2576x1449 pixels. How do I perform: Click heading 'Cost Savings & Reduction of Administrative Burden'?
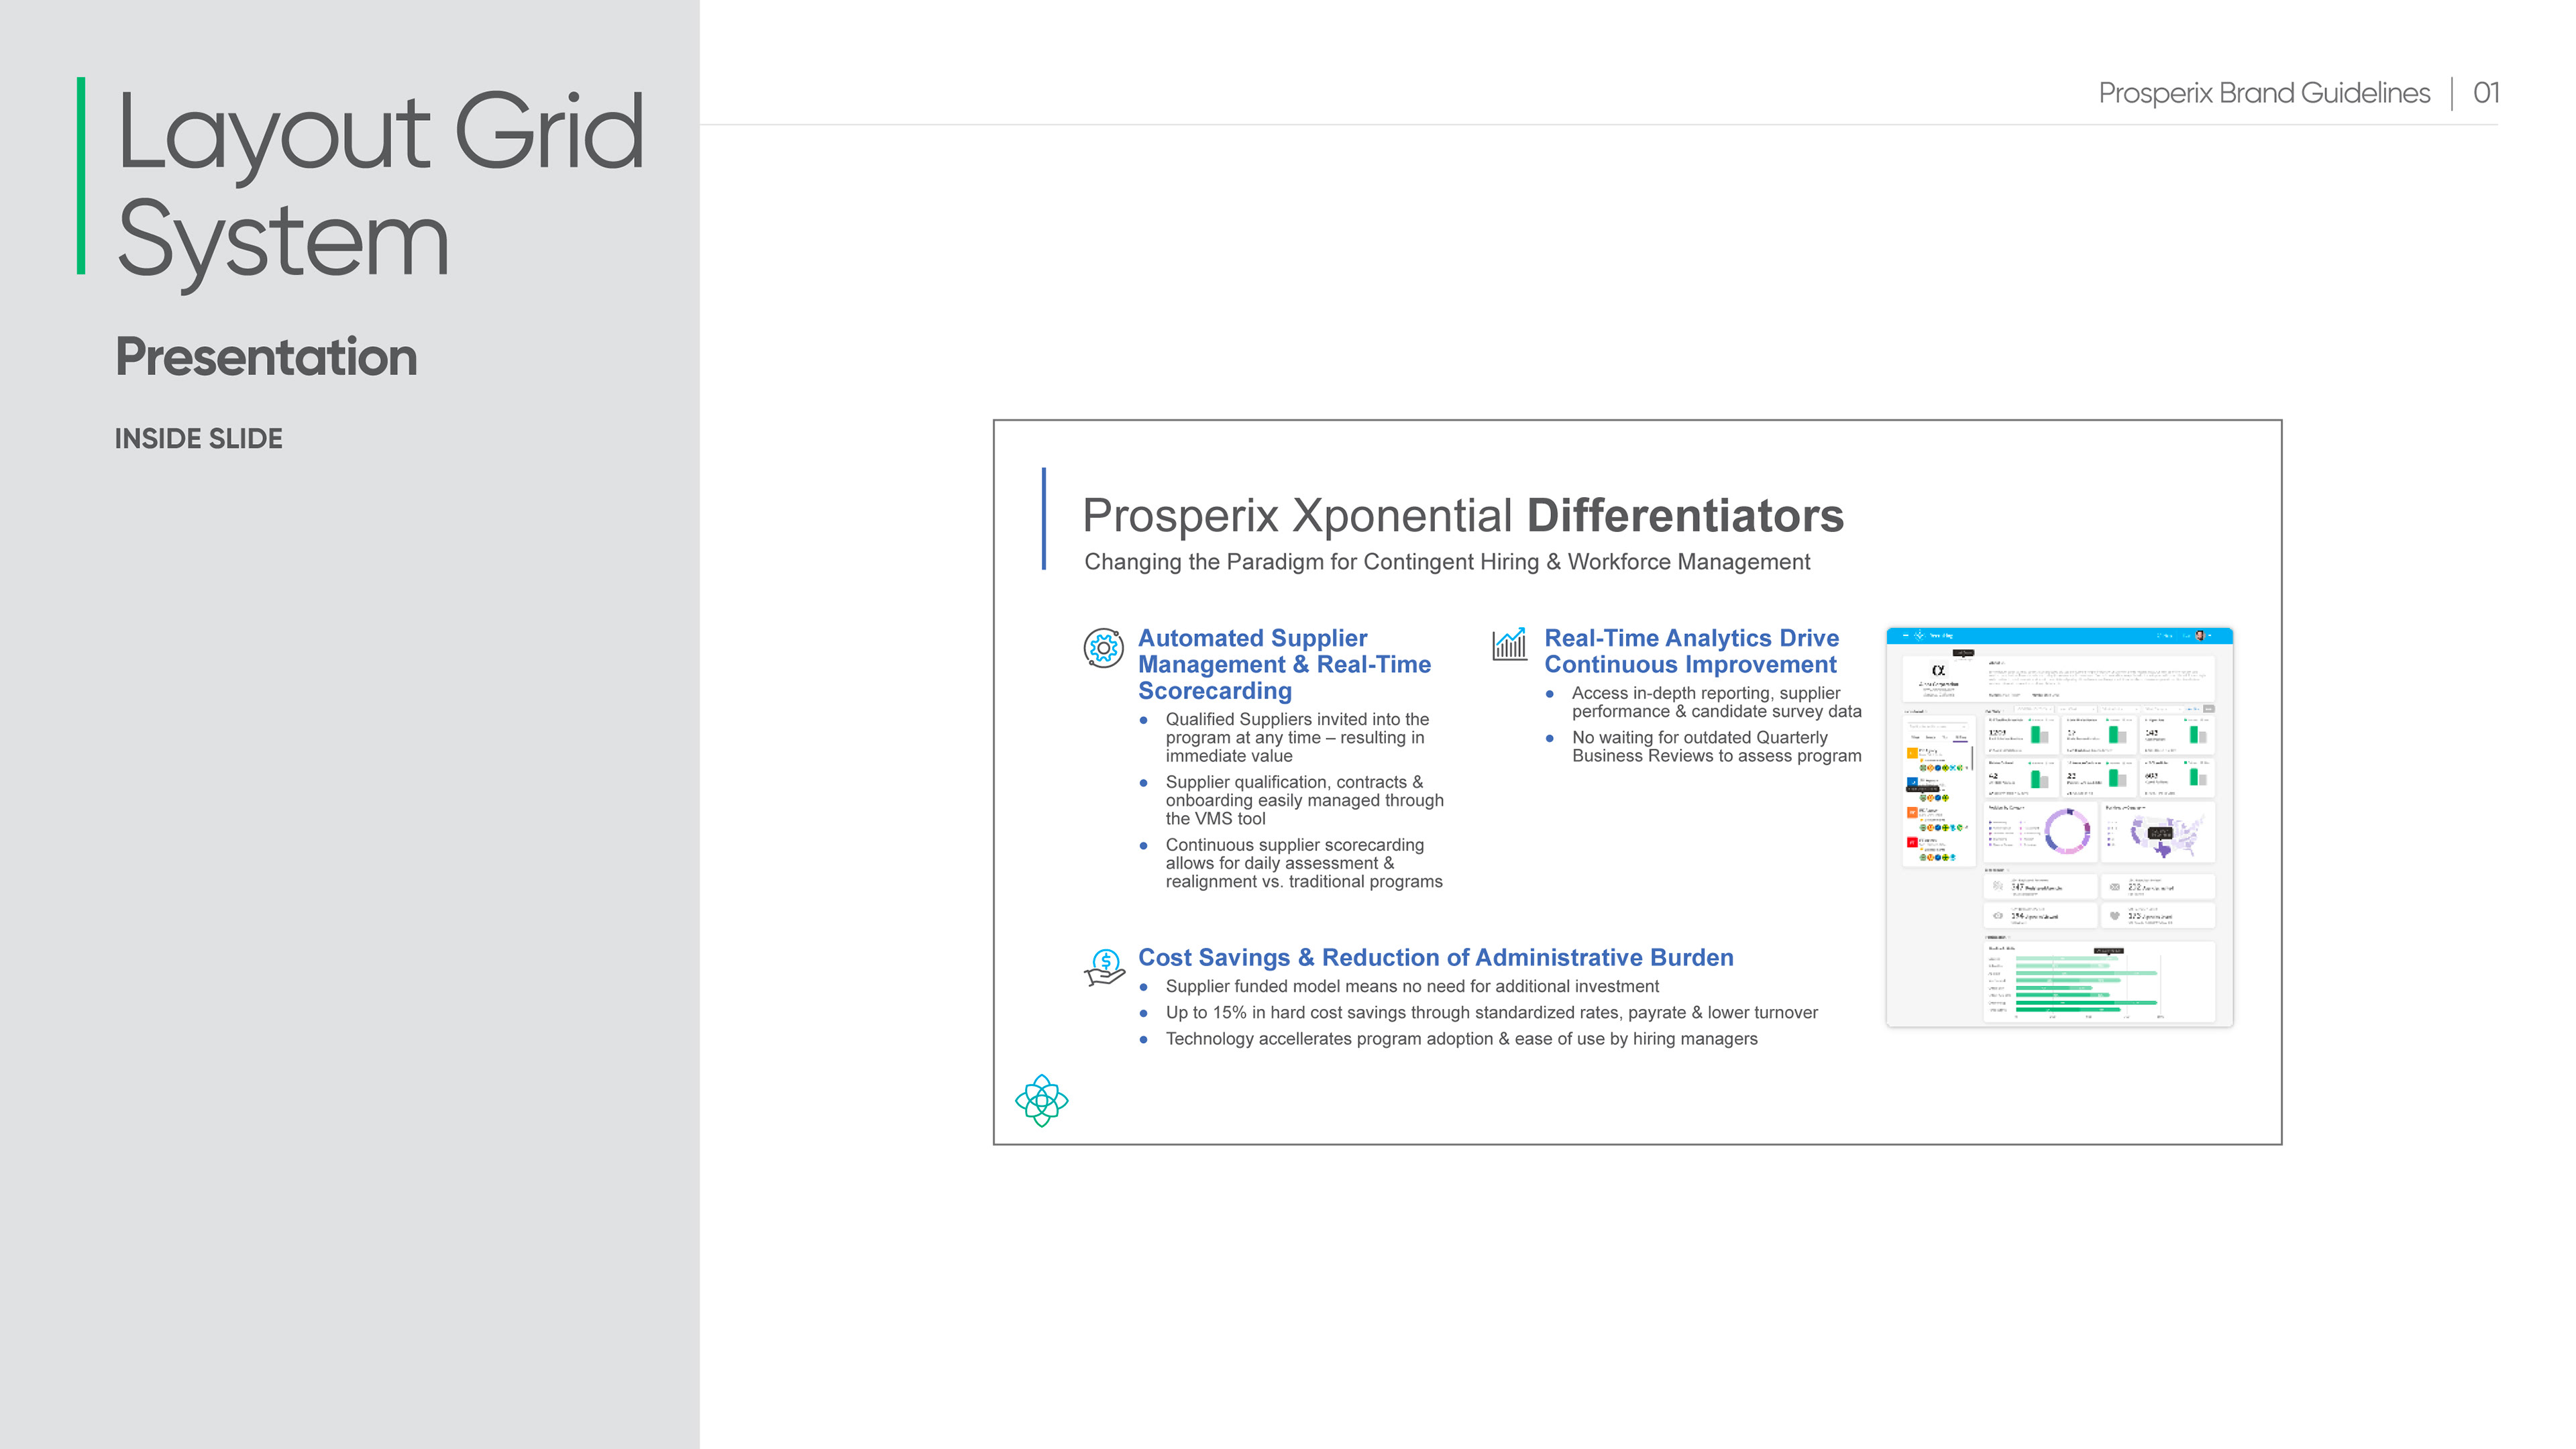coord(1435,957)
